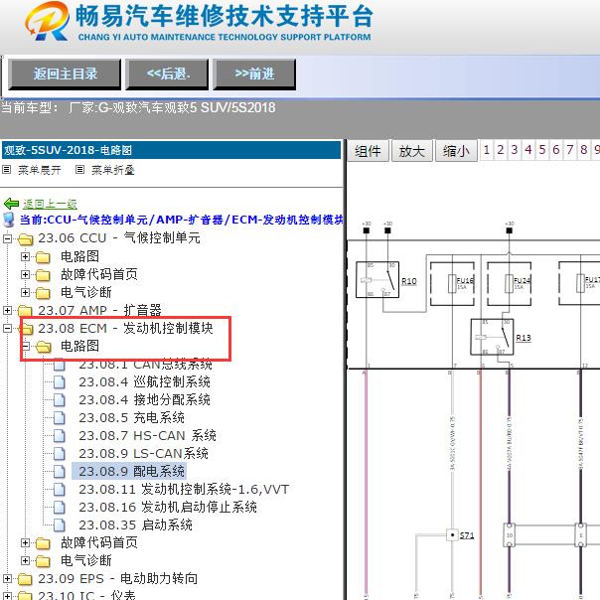The image size is (600, 600).
Task: Zoom out with the 缩小 button
Action: 456,151
